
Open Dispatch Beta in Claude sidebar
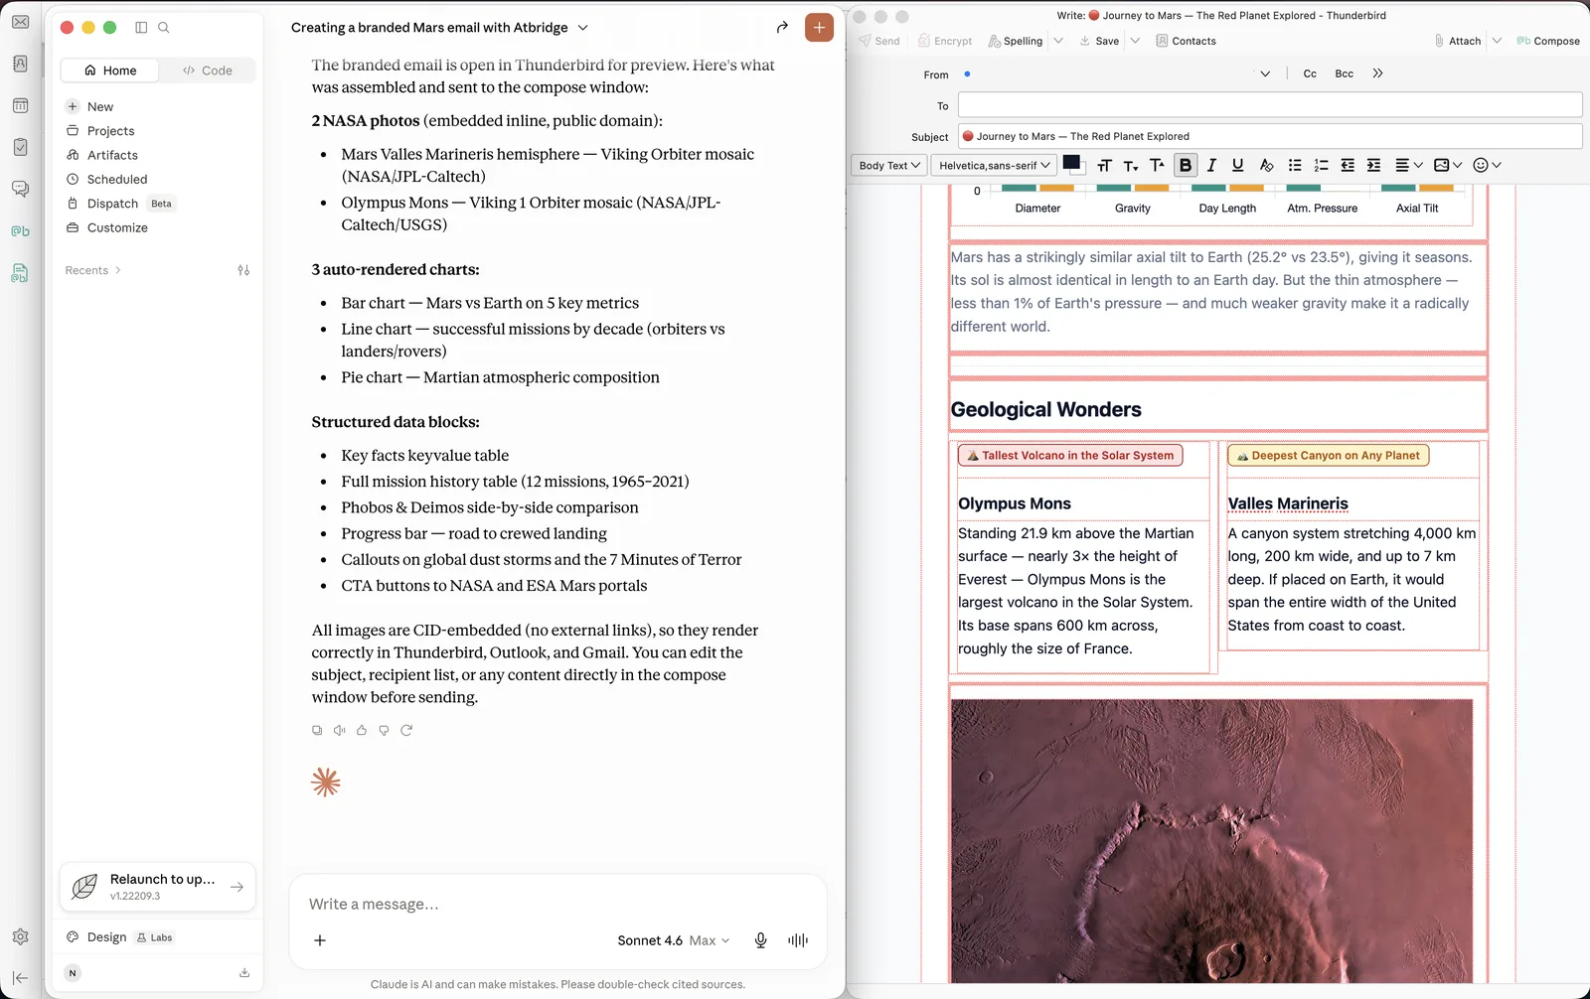point(119,204)
